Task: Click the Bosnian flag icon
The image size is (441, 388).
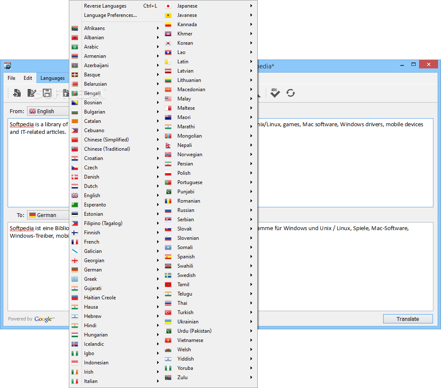Action: click(75, 102)
